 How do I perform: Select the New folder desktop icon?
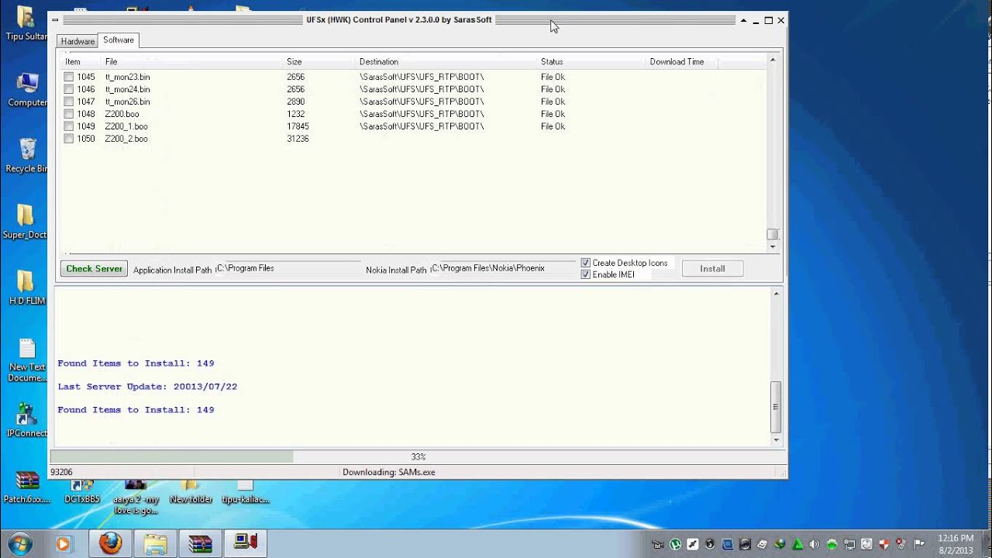tap(191, 493)
